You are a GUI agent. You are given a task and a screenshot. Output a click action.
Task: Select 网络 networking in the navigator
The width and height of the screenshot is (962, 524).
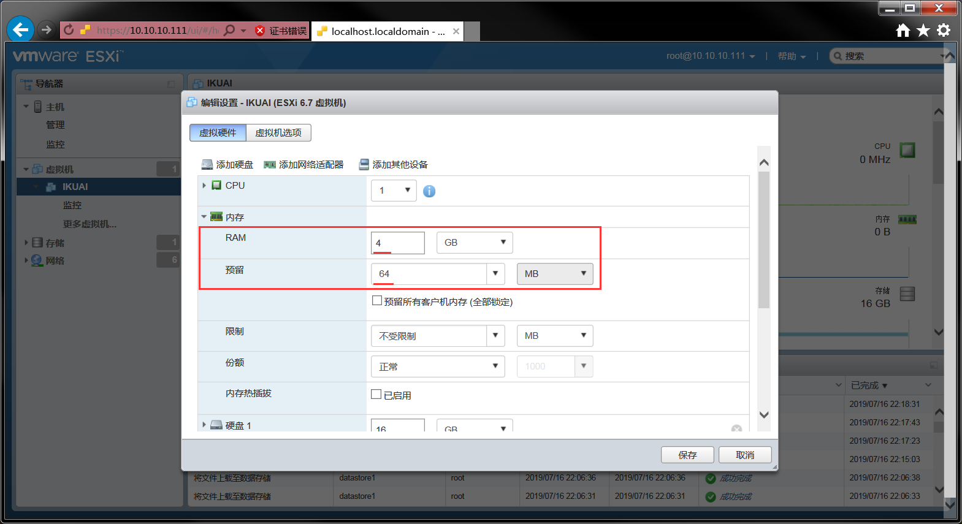point(55,260)
